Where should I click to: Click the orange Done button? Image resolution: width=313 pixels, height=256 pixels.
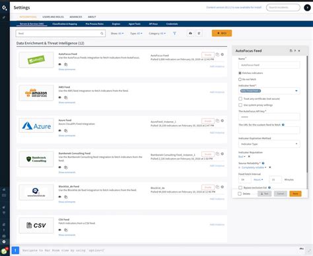coord(295,194)
